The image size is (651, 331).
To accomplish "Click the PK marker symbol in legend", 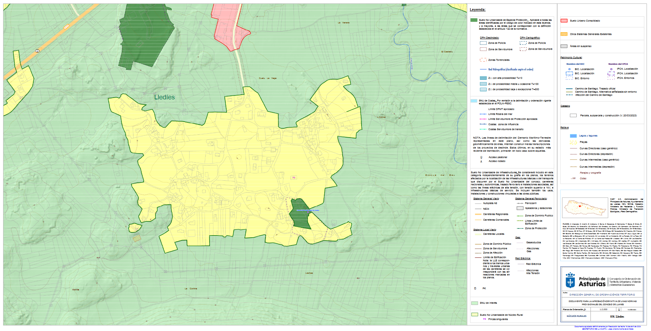I will (475, 288).
